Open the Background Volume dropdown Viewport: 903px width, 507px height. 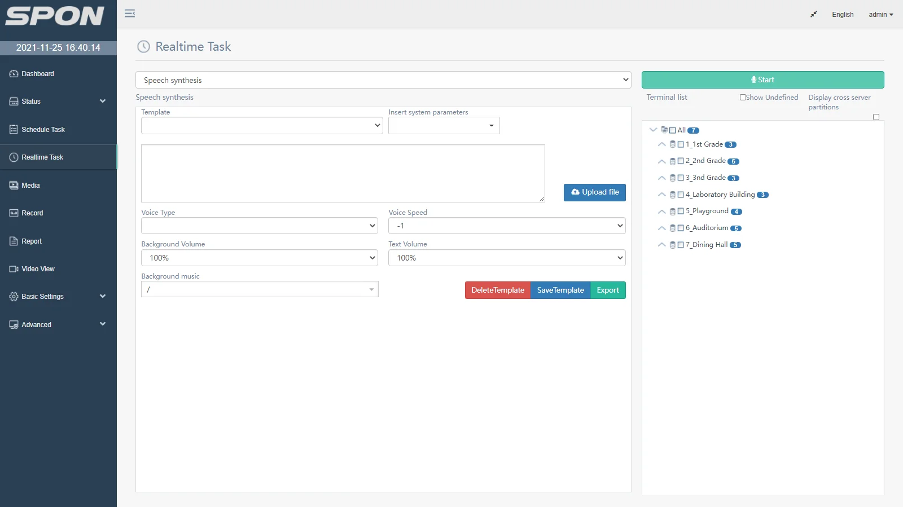(259, 258)
